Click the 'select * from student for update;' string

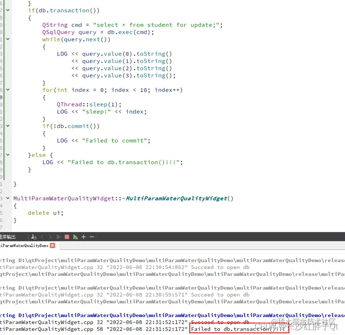click(156, 25)
